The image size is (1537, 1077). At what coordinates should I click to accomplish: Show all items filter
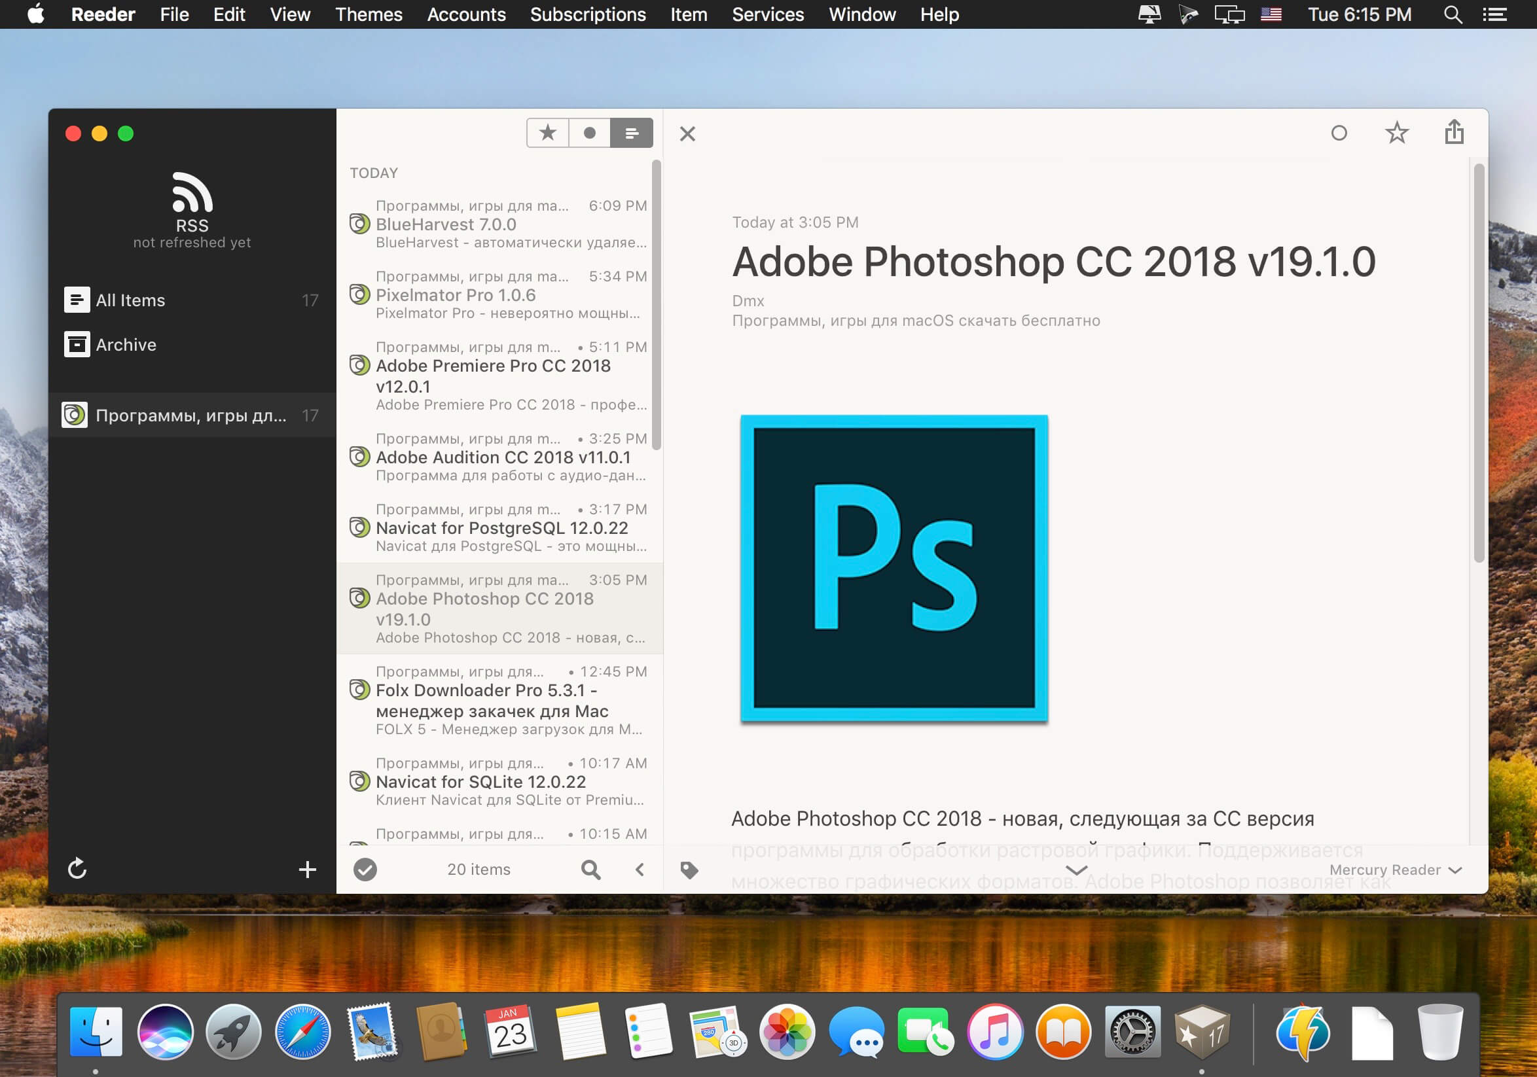click(631, 132)
